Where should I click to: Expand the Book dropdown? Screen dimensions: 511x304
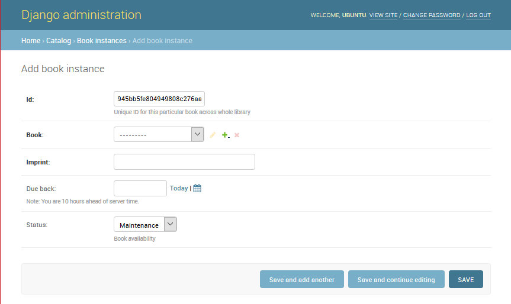coord(159,134)
